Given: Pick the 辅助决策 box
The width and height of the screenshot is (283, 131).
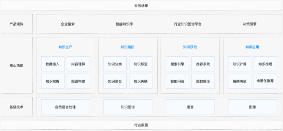Looking at the screenshot, I should tap(240, 81).
